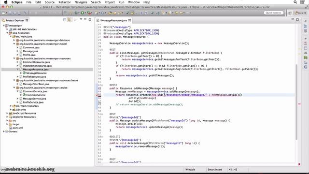Viewport: 309px width, 174px height.
Task: Click the Save toolbar icon
Action: click(x=10, y=13)
